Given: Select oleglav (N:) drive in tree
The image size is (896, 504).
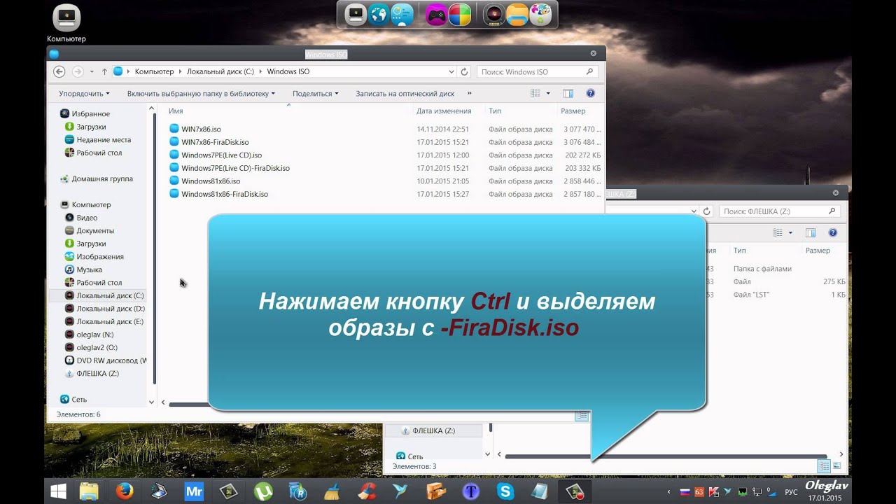Looking at the screenshot, I should coord(95,335).
